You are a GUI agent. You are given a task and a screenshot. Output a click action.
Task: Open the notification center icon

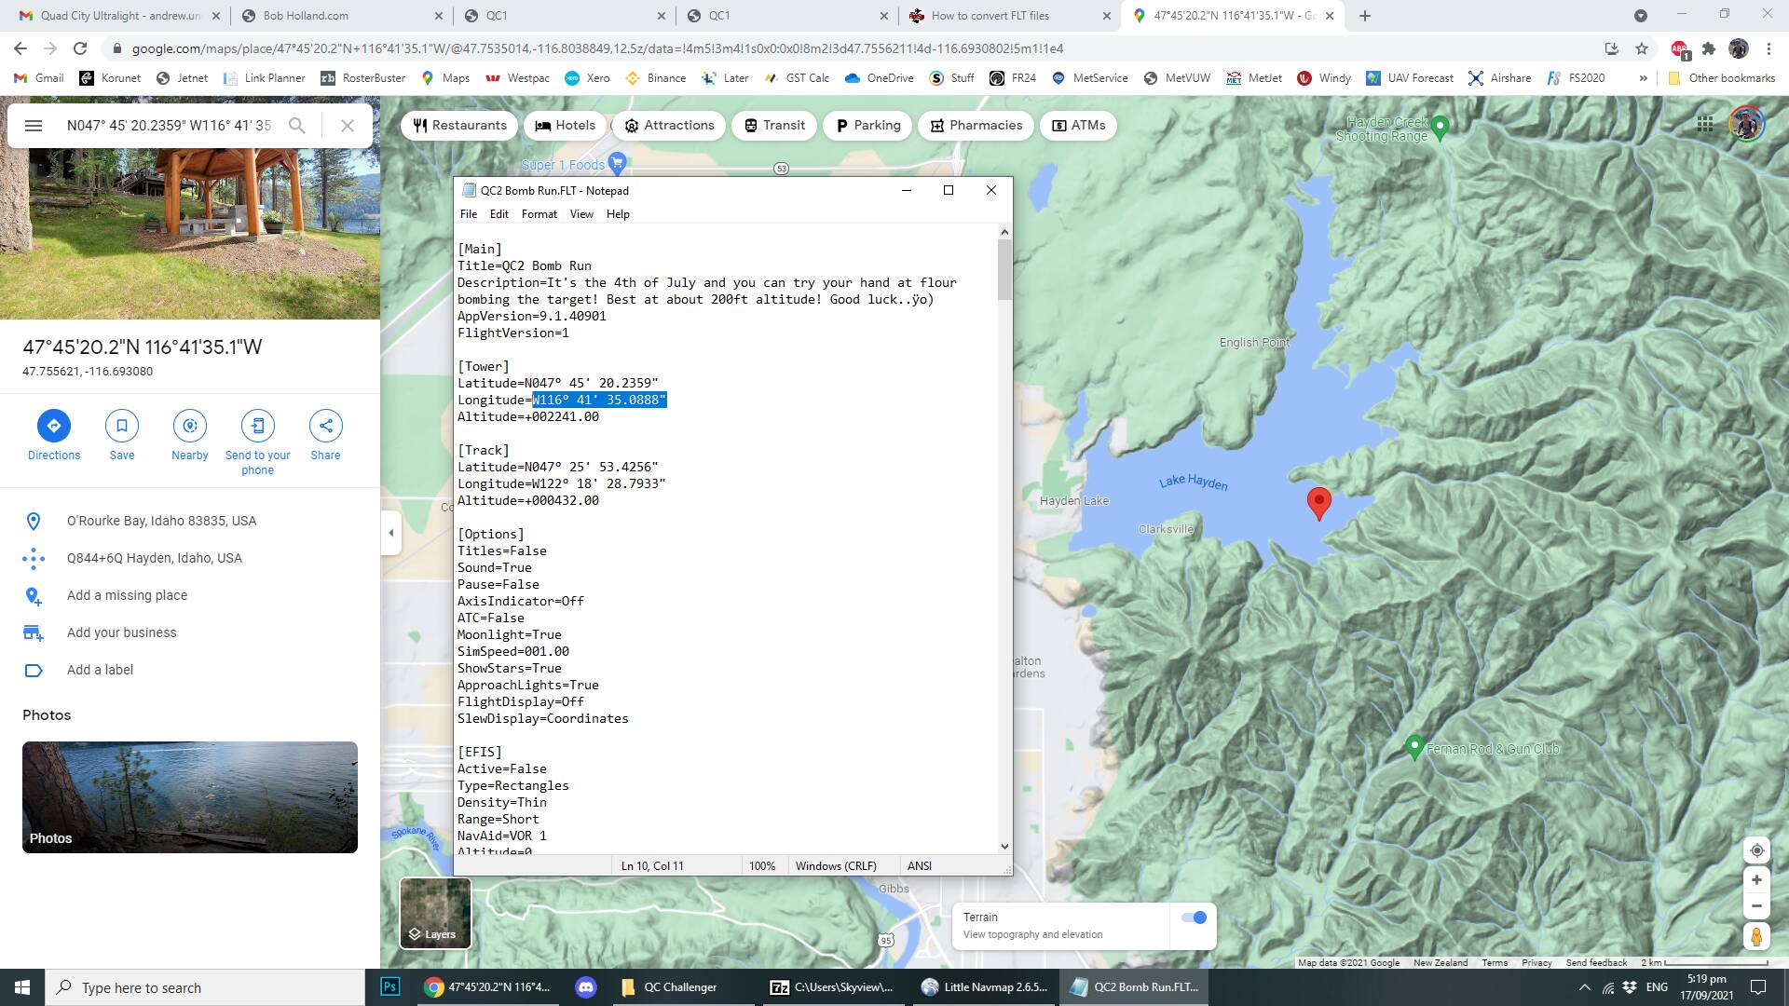point(1758,987)
